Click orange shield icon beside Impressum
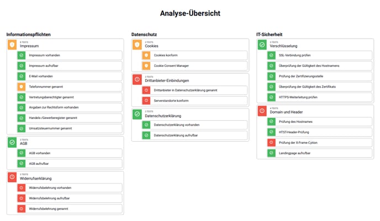This screenshot has height=221, width=380. [x=12, y=45]
